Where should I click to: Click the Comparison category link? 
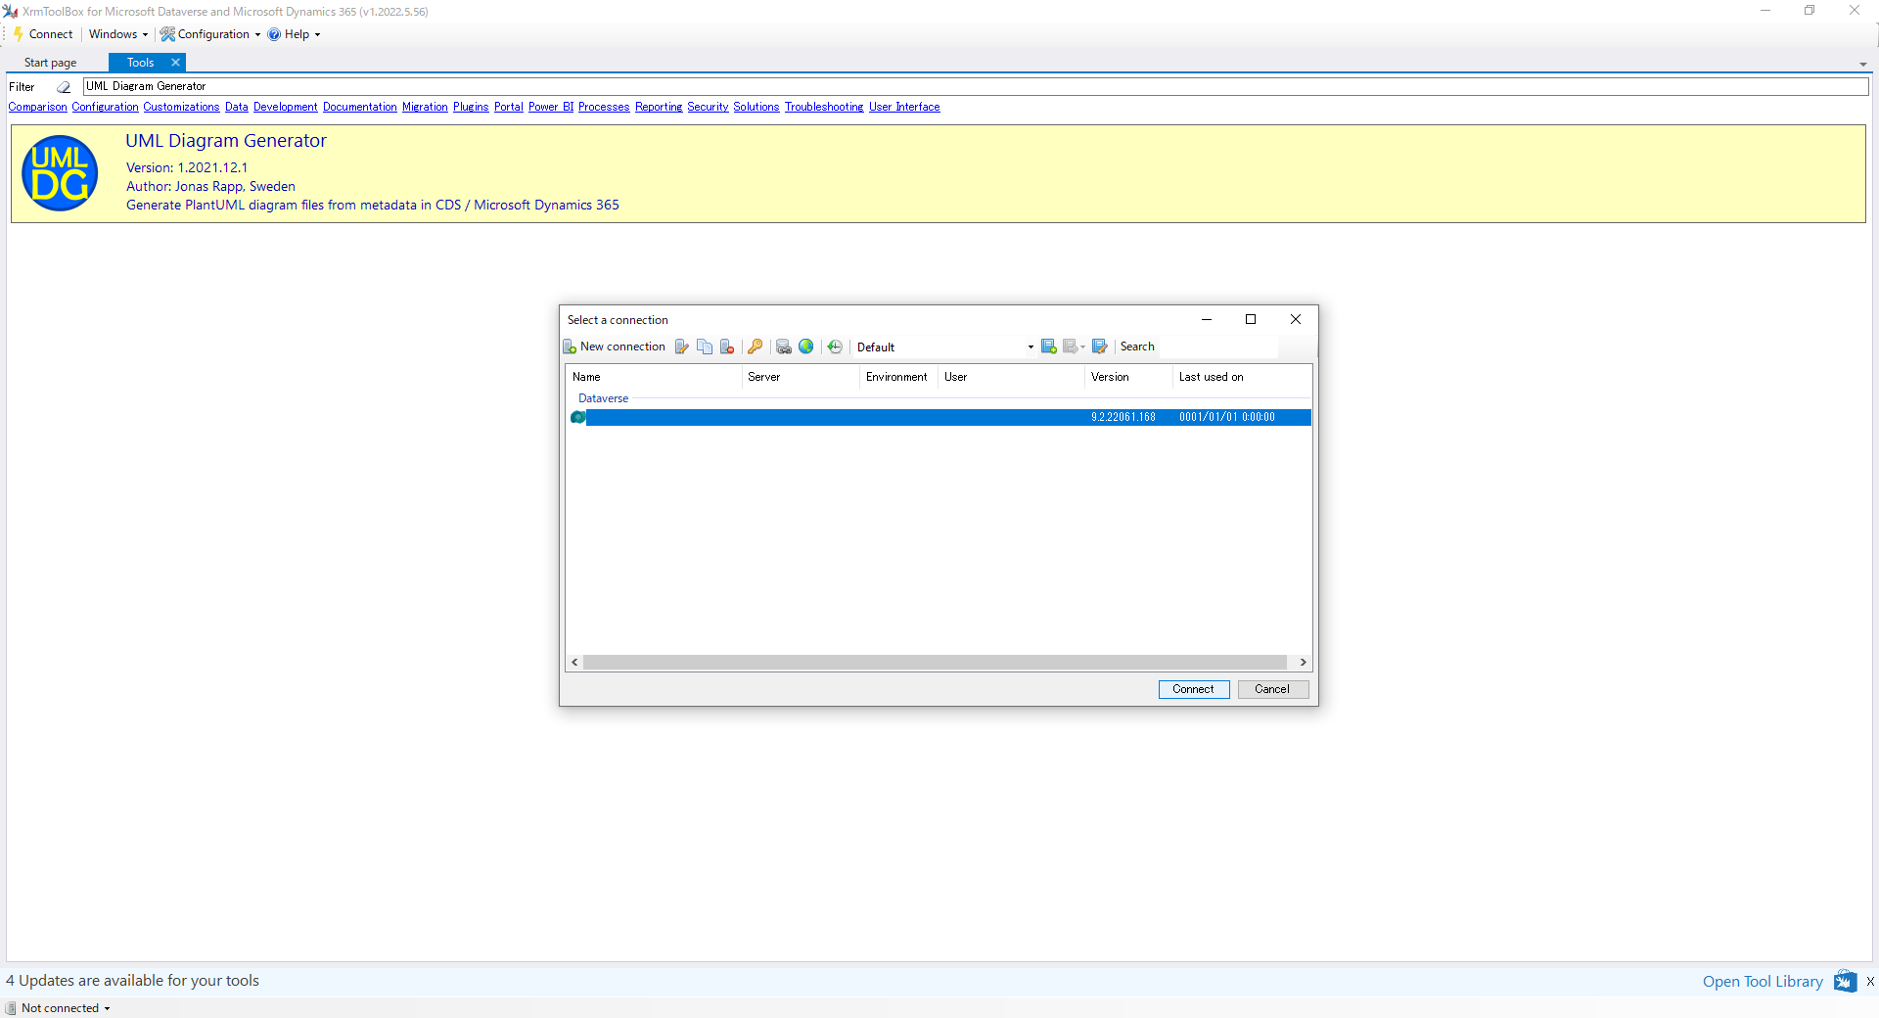tap(37, 107)
